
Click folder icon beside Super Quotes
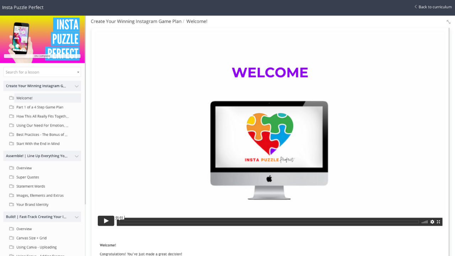[11, 177]
